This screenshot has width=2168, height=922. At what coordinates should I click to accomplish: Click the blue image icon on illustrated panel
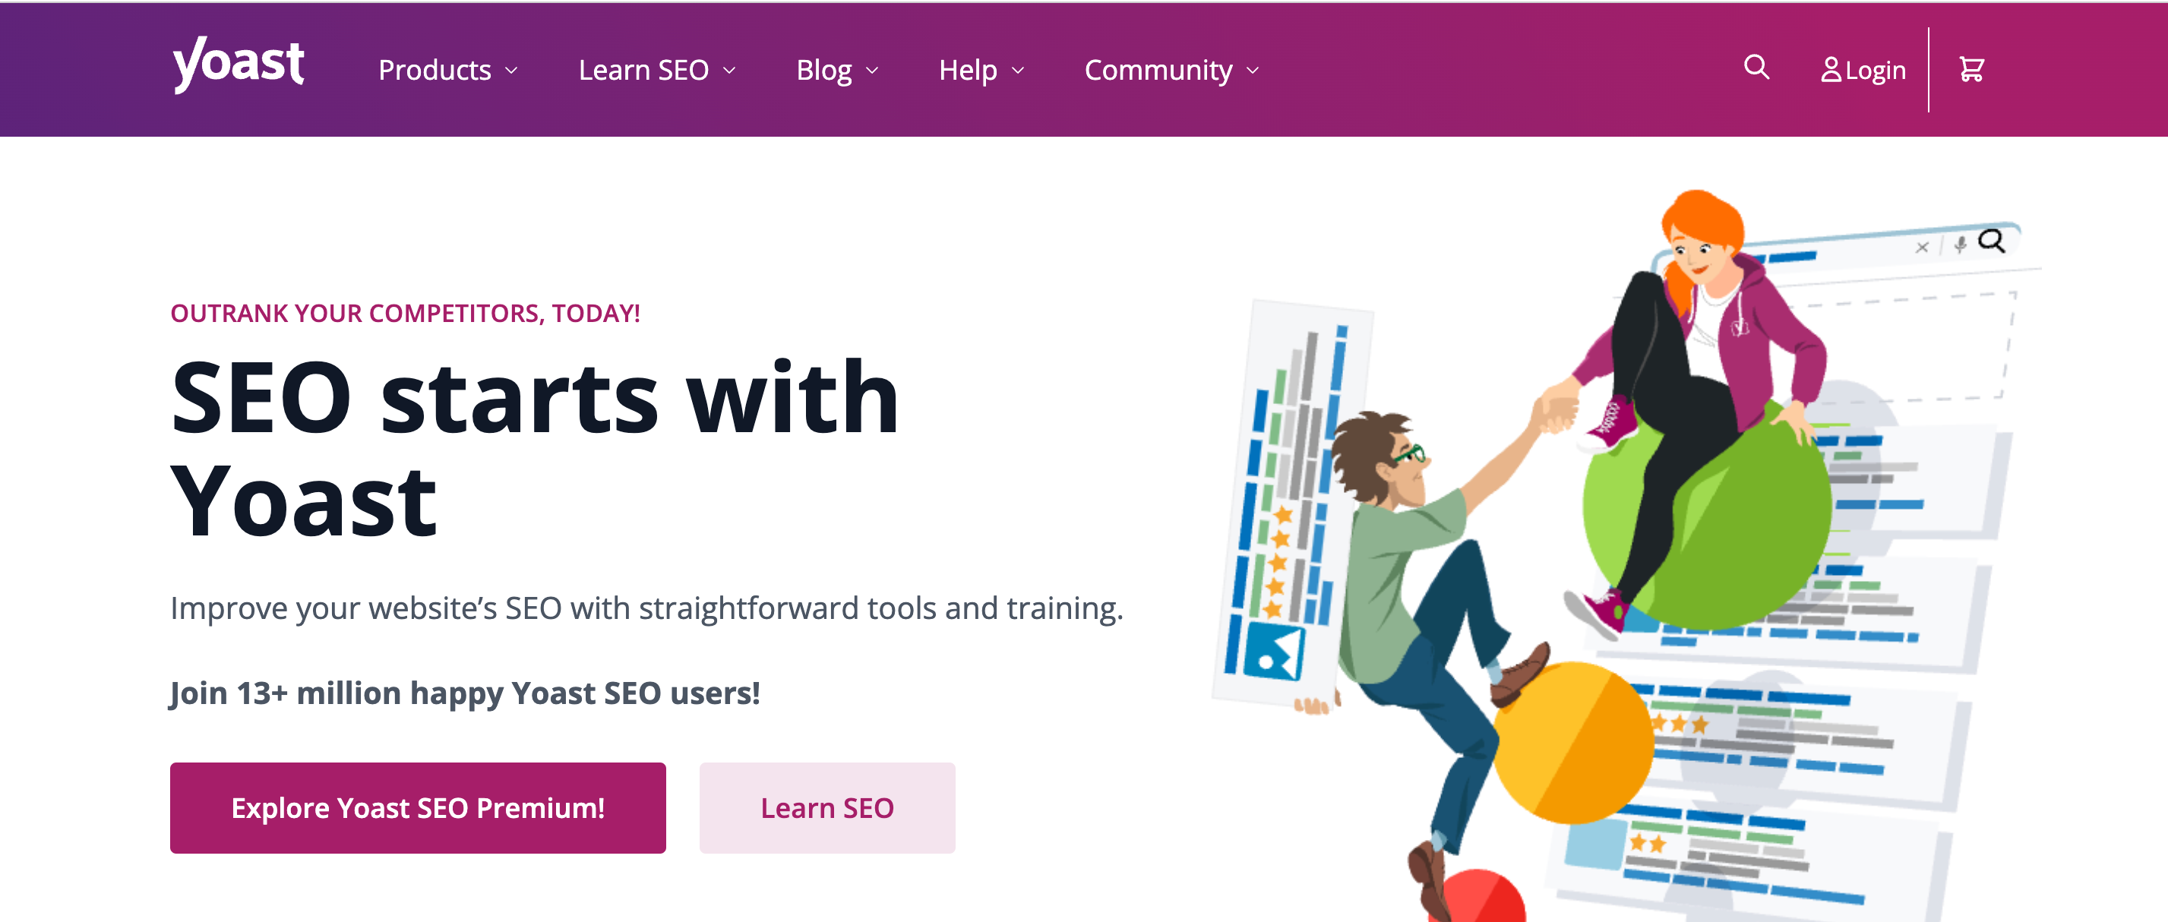(1273, 652)
